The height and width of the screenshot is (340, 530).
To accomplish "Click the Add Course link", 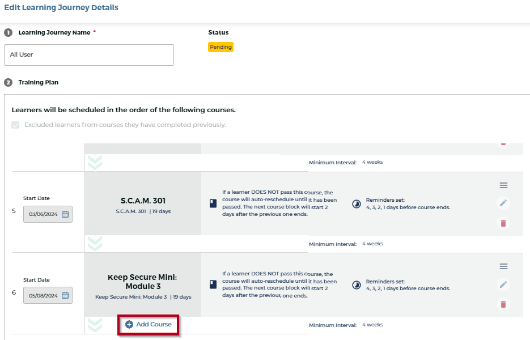I will [x=149, y=325].
